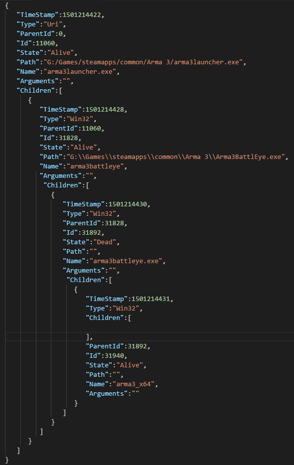Click the Id value 31892

point(91,232)
